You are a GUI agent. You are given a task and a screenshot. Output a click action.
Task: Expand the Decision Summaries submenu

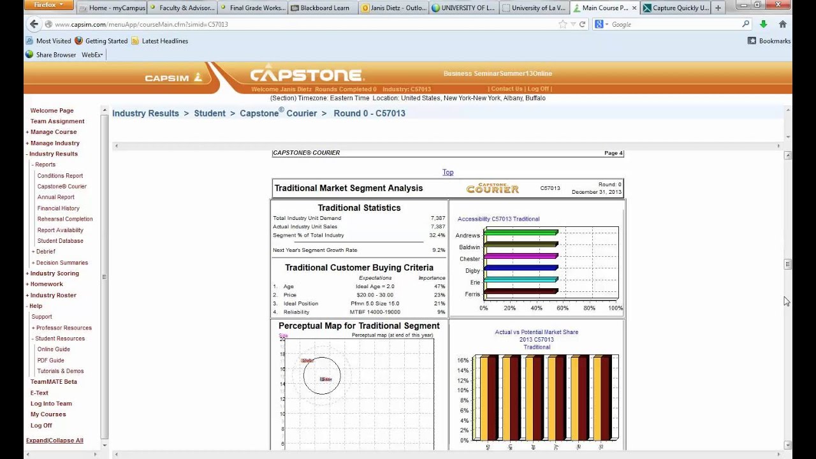click(60, 263)
